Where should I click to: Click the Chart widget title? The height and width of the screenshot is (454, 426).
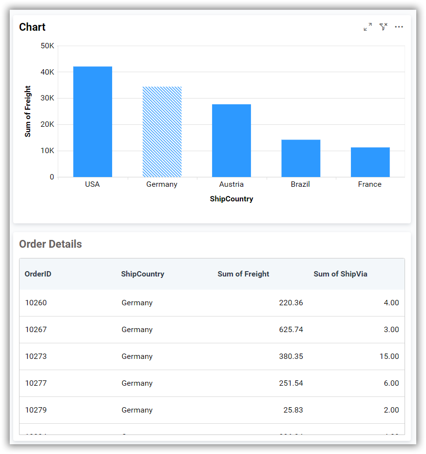click(x=32, y=27)
